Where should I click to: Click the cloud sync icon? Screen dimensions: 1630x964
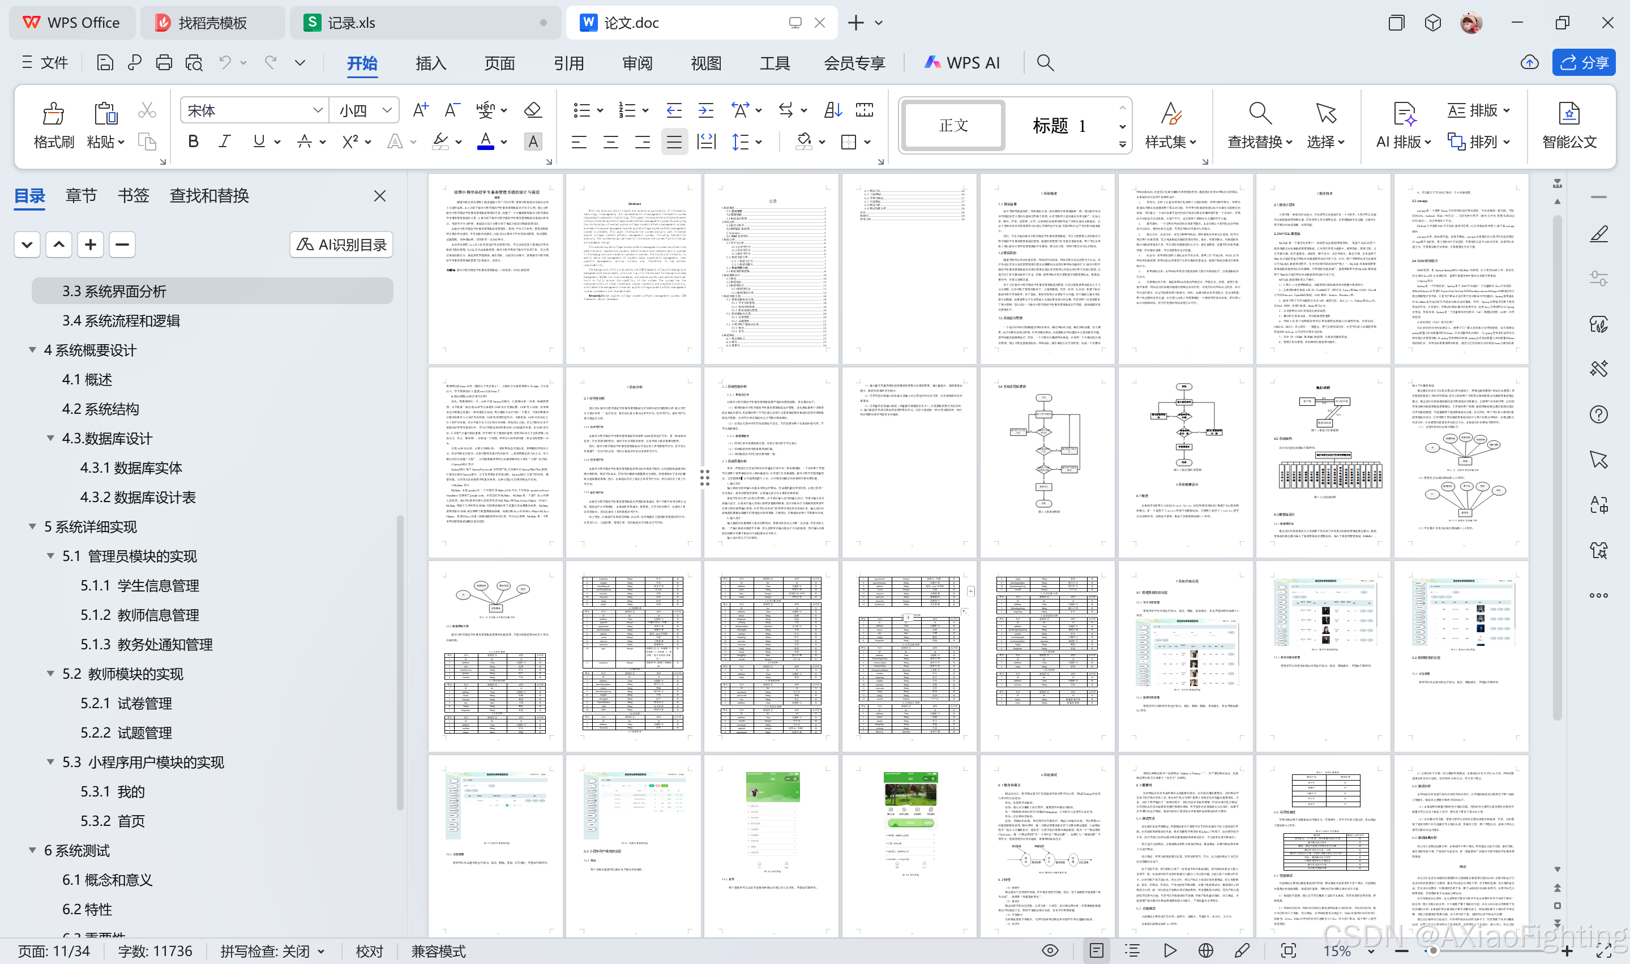coord(1529,62)
